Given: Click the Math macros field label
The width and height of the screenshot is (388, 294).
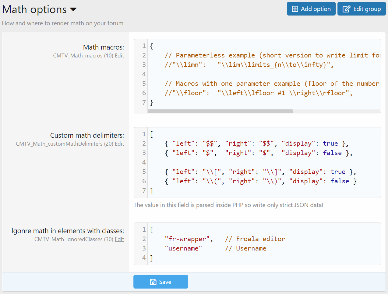Looking at the screenshot, I should point(103,47).
